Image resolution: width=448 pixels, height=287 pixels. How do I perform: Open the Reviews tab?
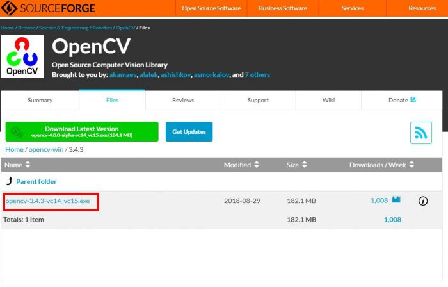click(x=183, y=101)
